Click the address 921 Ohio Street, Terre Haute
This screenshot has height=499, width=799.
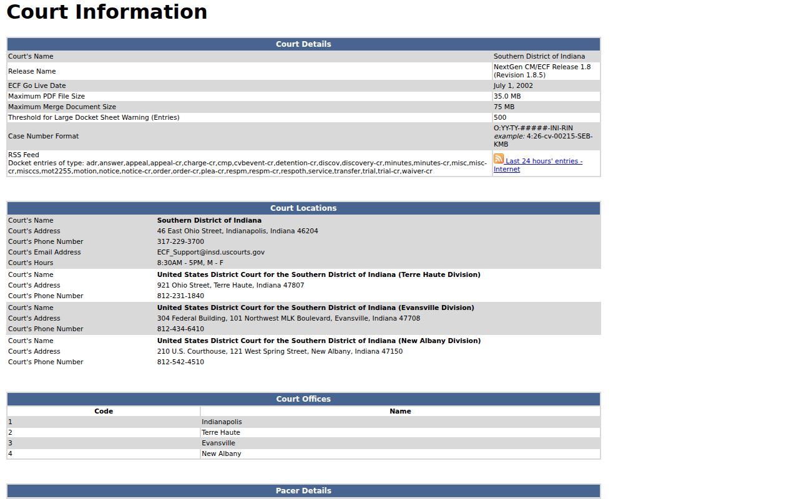(x=231, y=285)
